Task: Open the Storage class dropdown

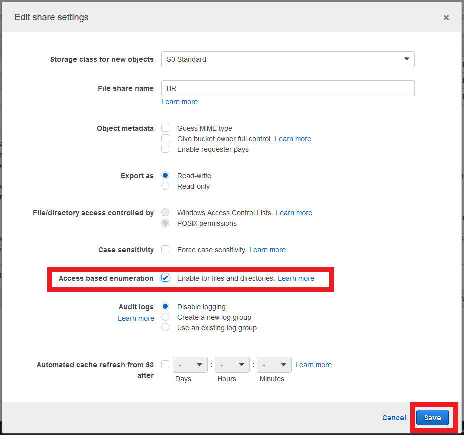Action: click(288, 59)
